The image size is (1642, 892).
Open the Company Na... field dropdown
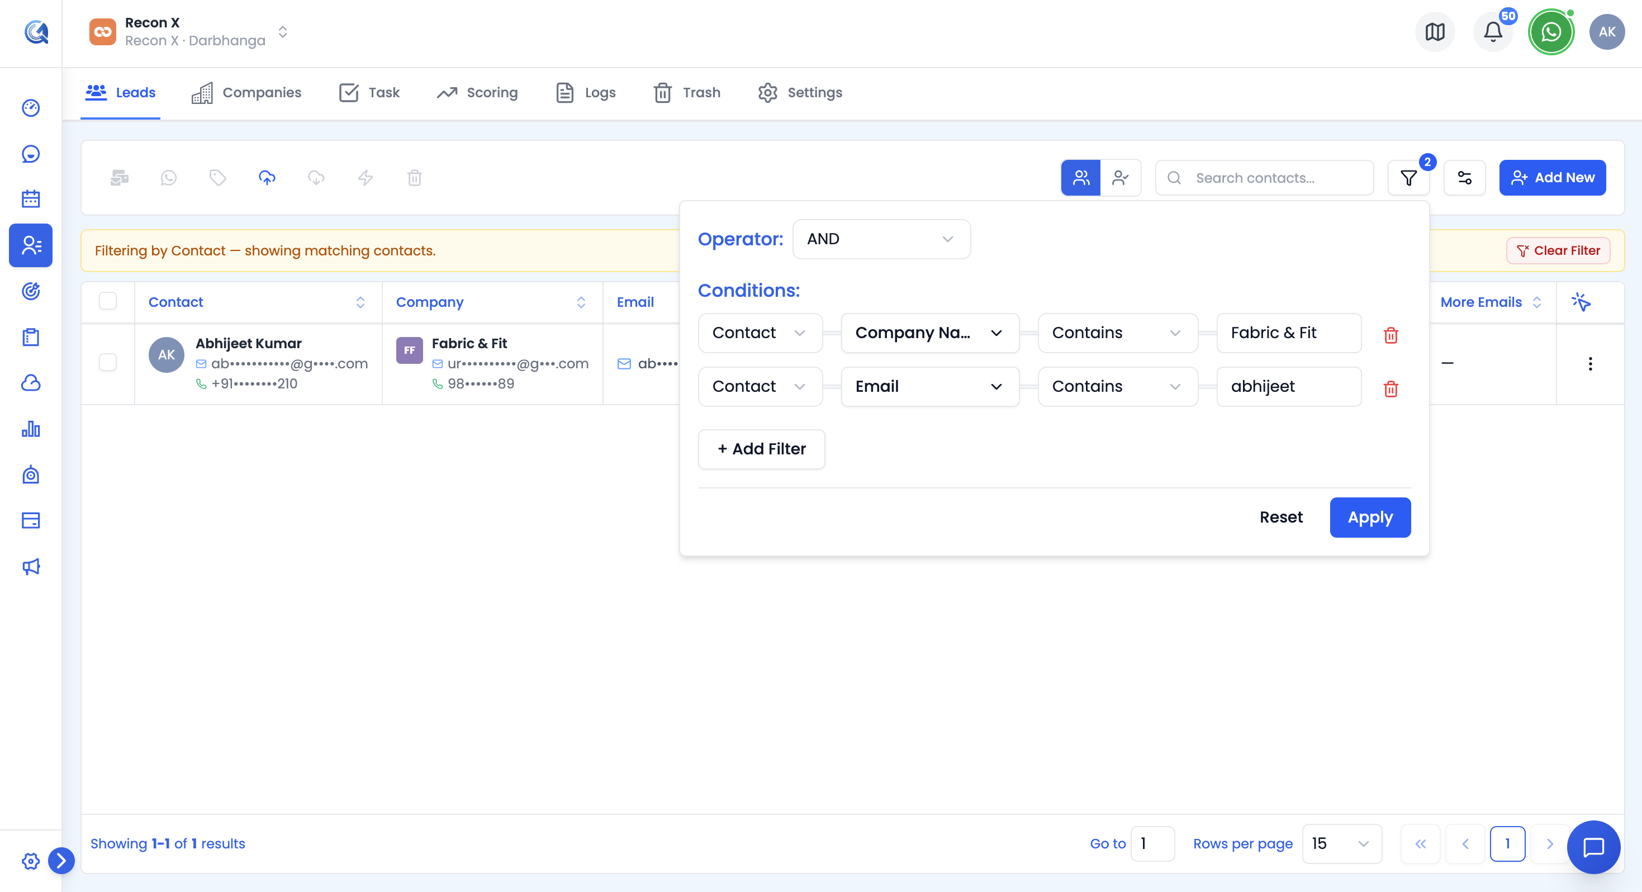point(930,333)
